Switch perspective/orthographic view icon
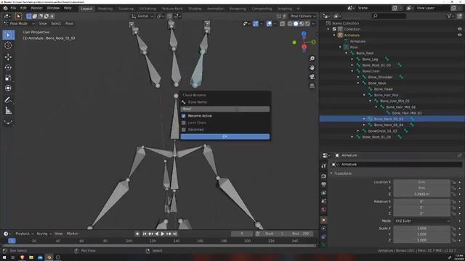The height and width of the screenshot is (261, 465). (312, 86)
